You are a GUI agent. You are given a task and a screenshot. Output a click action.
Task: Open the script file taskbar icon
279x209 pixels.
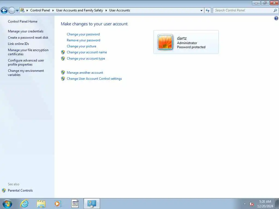[x=75, y=204]
